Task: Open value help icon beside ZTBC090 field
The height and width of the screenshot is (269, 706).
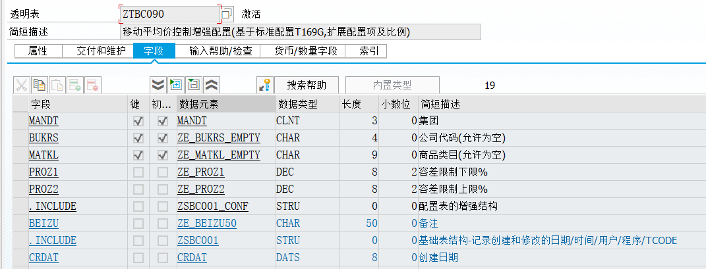Action: click(227, 14)
